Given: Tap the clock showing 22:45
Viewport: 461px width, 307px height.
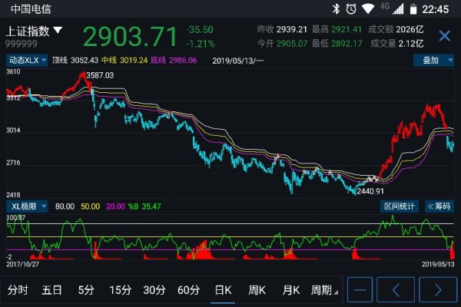Looking at the screenshot, I should (x=436, y=9).
